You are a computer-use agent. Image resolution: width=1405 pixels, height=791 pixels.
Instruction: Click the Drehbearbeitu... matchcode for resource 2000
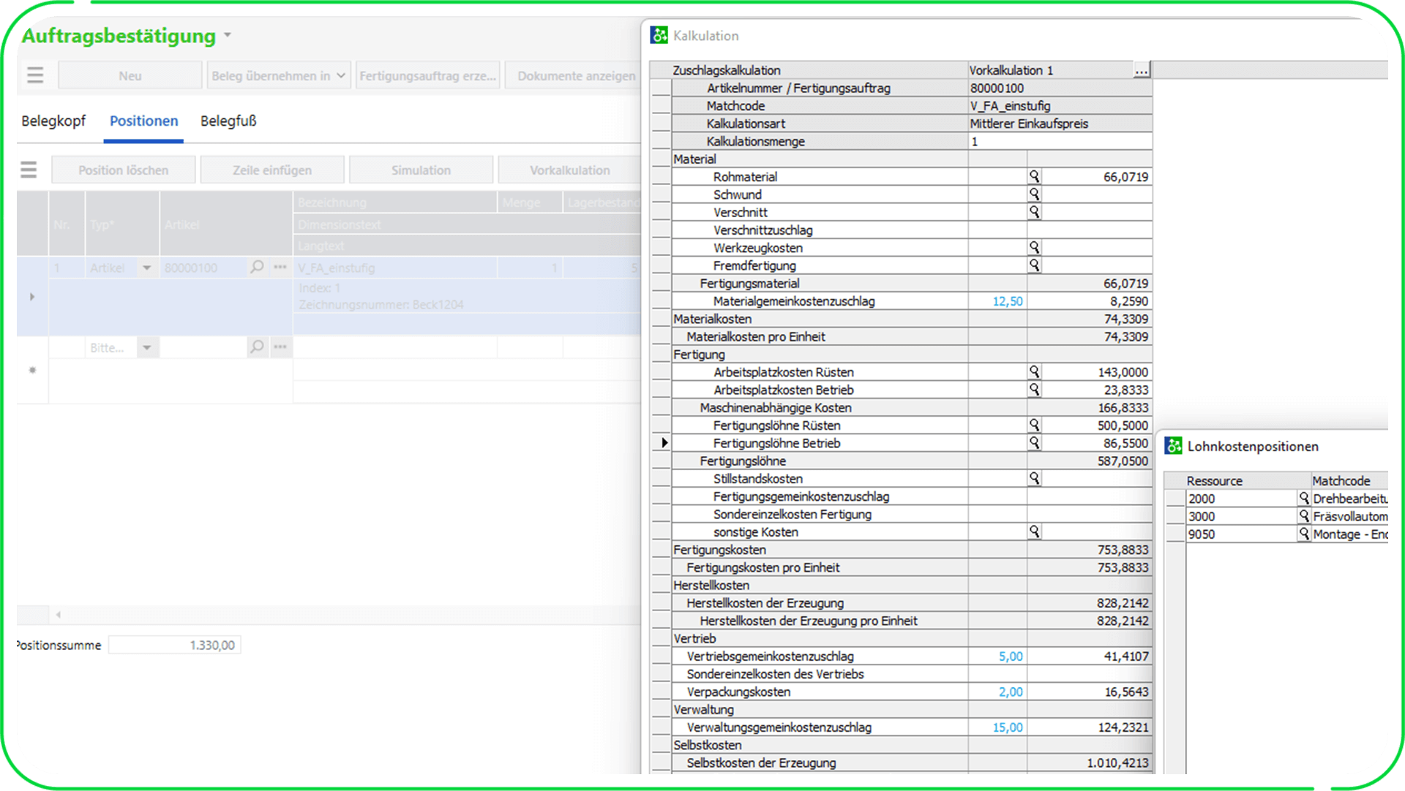1350,498
